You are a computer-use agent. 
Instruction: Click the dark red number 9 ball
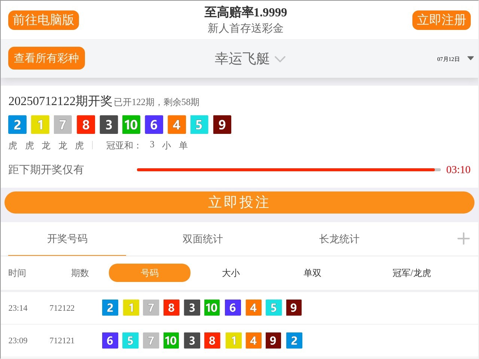[222, 124]
